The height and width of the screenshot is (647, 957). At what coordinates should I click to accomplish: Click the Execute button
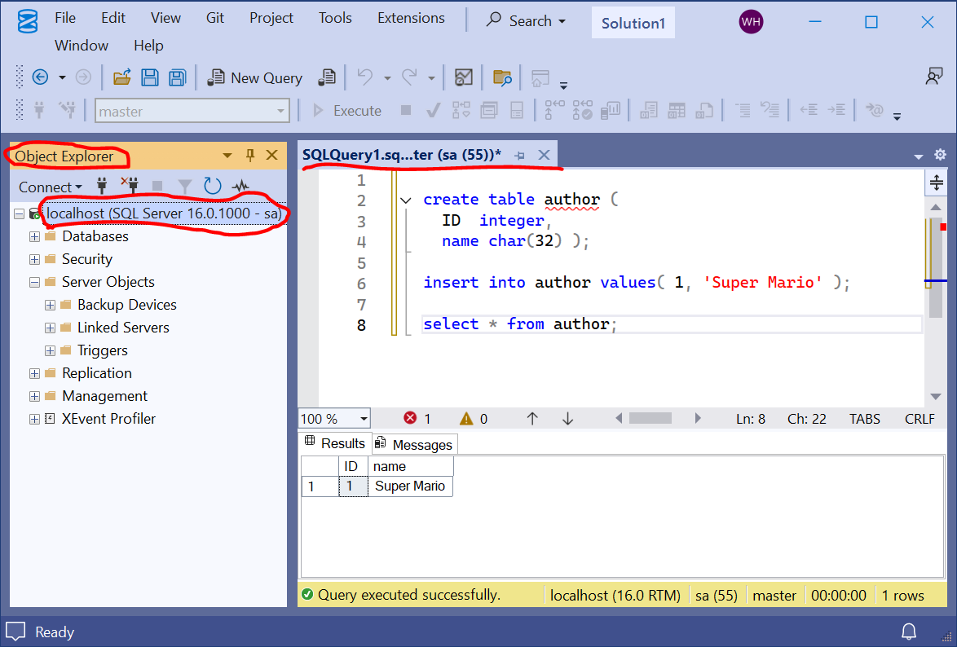click(346, 111)
